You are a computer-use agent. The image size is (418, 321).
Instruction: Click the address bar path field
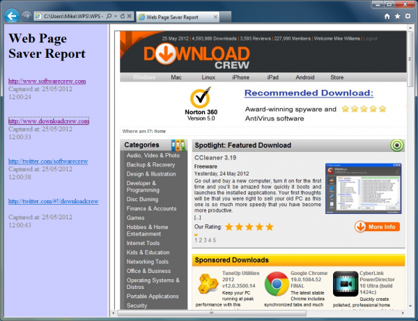(72, 16)
